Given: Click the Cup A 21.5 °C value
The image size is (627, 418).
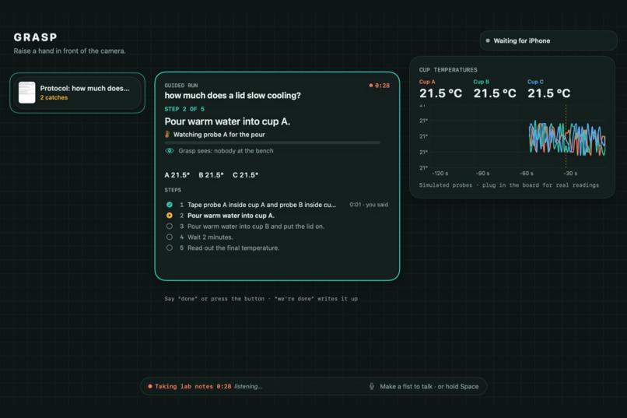Looking at the screenshot, I should tap(440, 93).
